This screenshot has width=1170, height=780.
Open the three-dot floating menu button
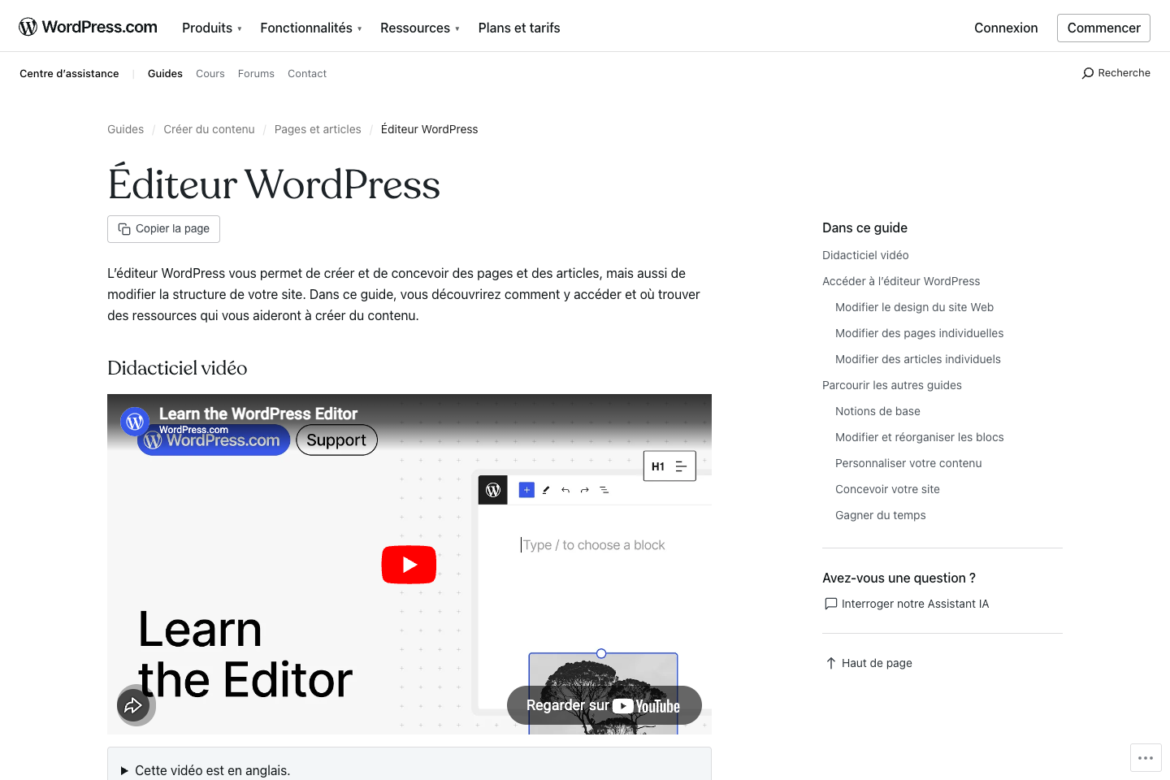coord(1146,758)
